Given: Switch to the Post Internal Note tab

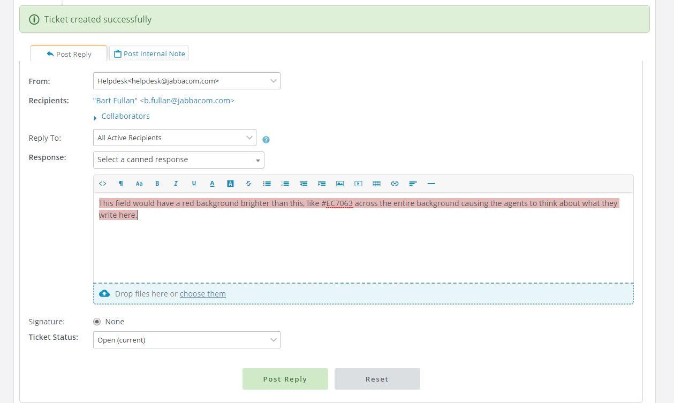Looking at the screenshot, I should pyautogui.click(x=149, y=53).
